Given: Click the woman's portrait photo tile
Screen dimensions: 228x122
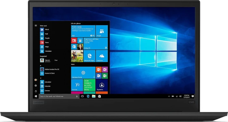Looking at the screenshot, I should (x=80, y=47).
